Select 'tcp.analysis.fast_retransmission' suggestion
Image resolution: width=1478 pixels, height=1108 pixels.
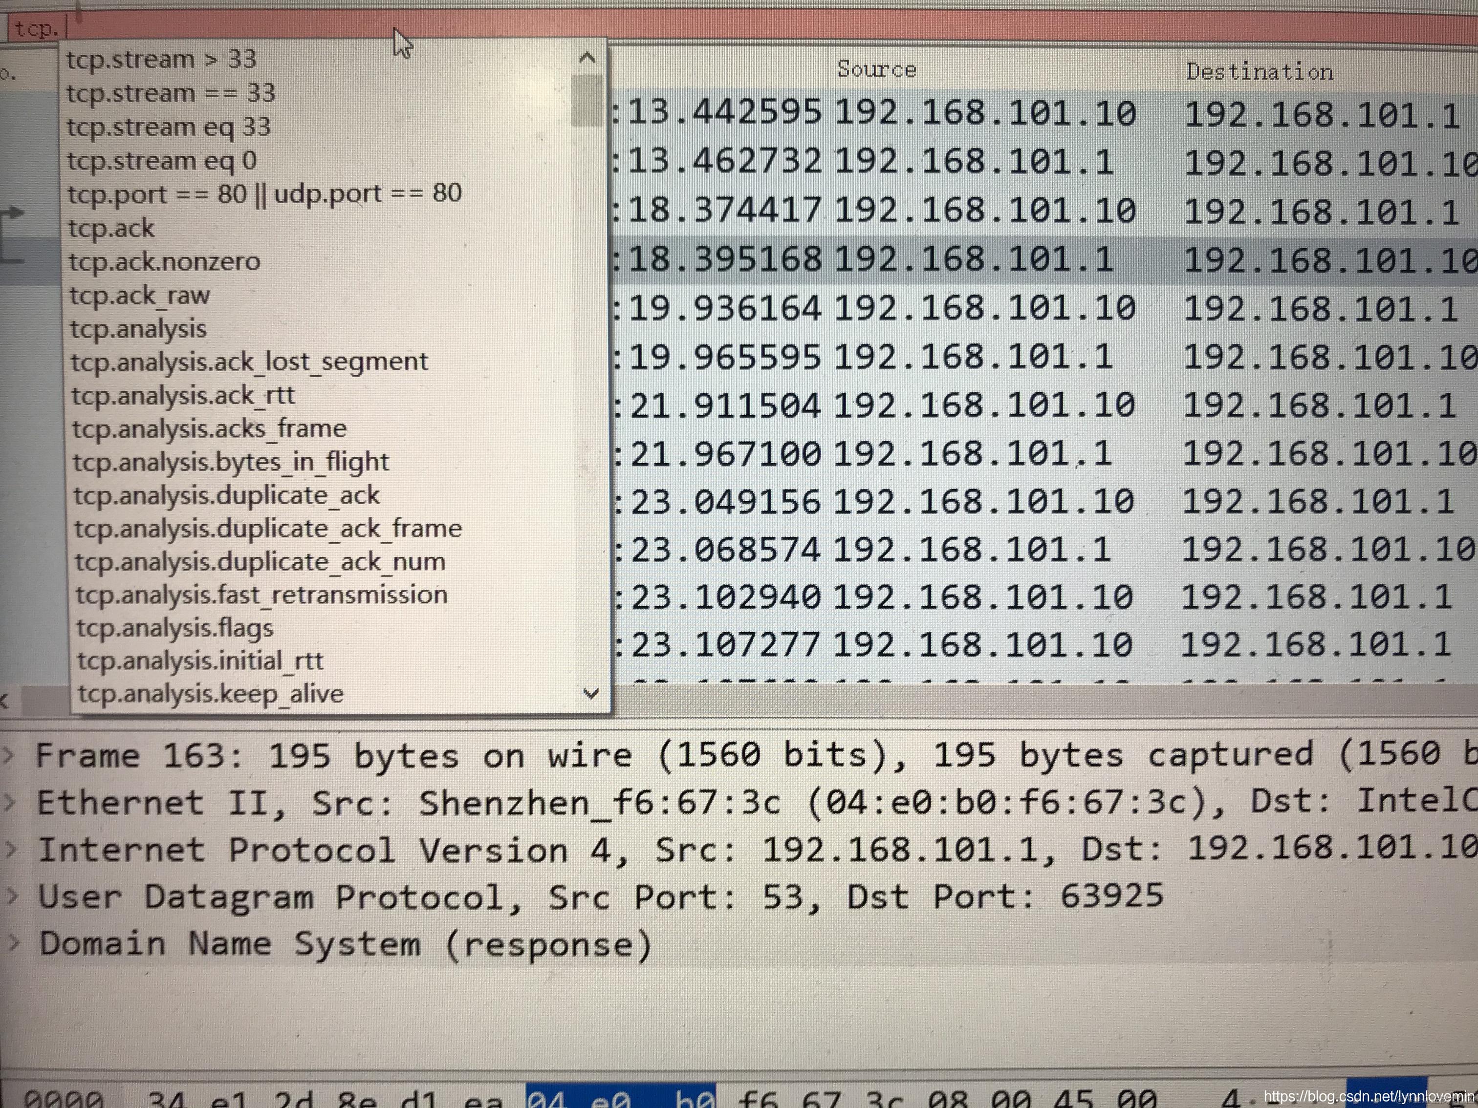(261, 595)
